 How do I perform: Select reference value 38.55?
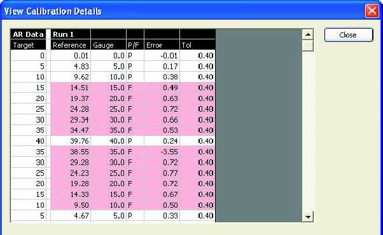tap(71, 152)
